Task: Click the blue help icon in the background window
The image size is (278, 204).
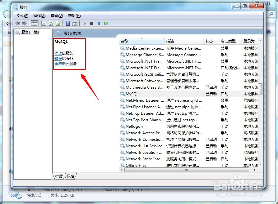Action: click(x=268, y=32)
